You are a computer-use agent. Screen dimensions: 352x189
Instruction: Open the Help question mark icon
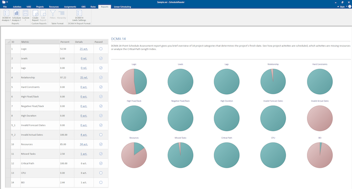[349, 7]
